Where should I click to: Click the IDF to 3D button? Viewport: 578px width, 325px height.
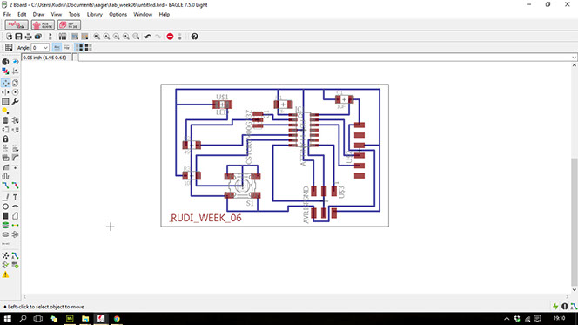(x=69, y=25)
